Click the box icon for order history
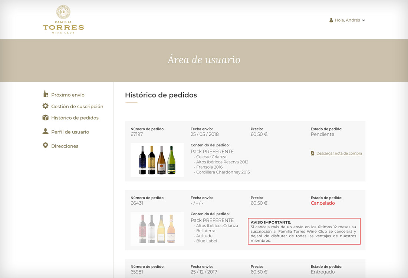 click(x=46, y=118)
